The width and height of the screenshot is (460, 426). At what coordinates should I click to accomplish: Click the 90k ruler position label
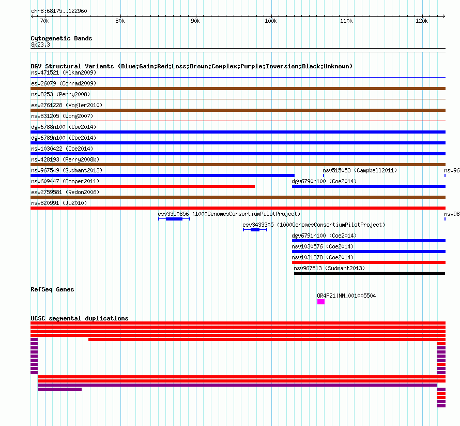coord(195,21)
